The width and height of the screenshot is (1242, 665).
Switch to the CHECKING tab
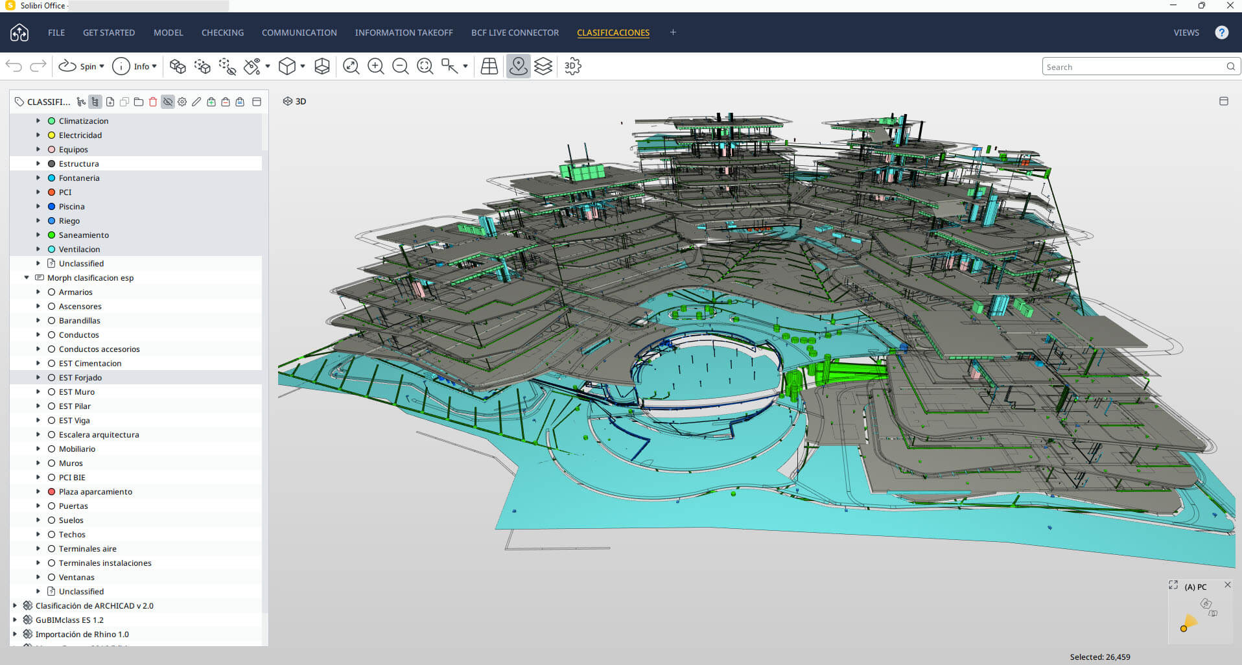[x=222, y=32]
